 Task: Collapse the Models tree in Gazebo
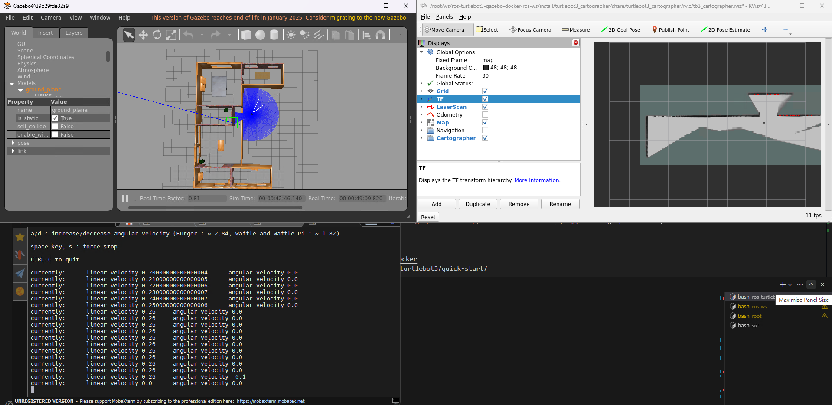pyautogui.click(x=12, y=83)
